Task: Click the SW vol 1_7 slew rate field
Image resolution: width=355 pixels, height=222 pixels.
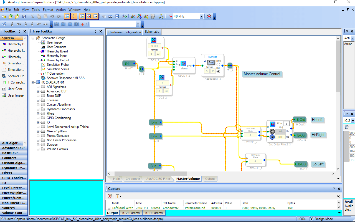Action: click(x=250, y=135)
